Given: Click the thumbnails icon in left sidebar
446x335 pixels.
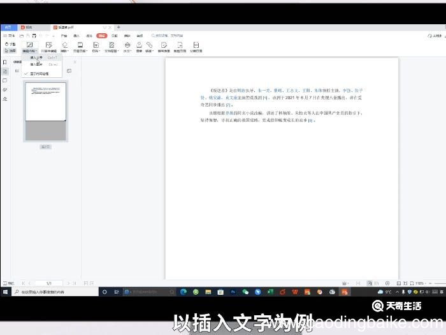Looking at the screenshot, I should (x=5, y=71).
